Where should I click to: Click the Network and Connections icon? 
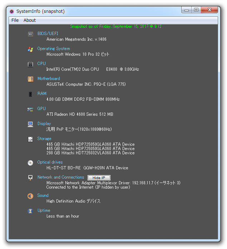pos(30,178)
